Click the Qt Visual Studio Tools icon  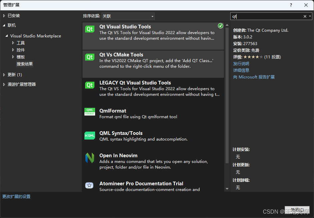90,29
